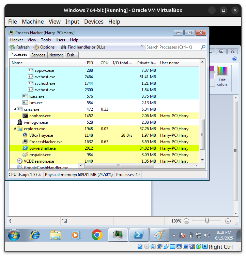Open Find handles or DLLs
The image size is (246, 257).
tap(83, 47)
